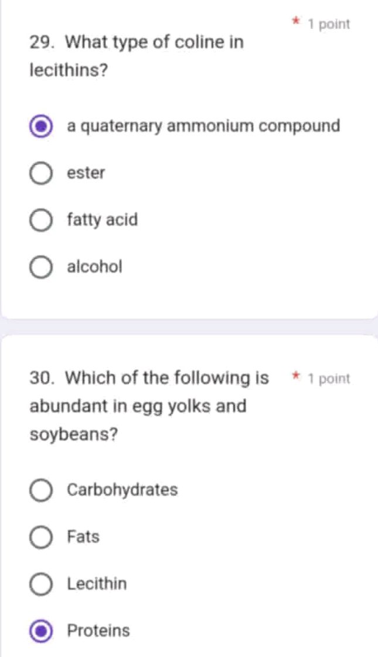Click the 'alcohol' option label
The image size is (378, 657).
click(x=95, y=267)
